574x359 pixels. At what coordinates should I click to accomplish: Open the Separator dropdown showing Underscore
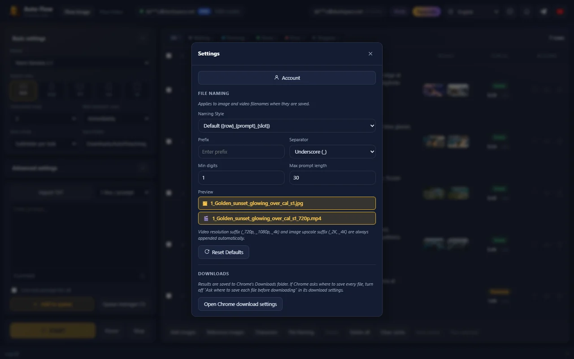[332, 152]
